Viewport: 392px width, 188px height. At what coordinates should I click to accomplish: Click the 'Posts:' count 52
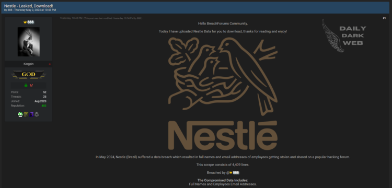point(45,92)
